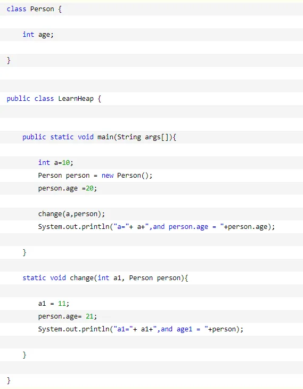Click the println with 'age1' string
Image resolution: width=303 pixels, height=389 pixels.
[x=141, y=329]
